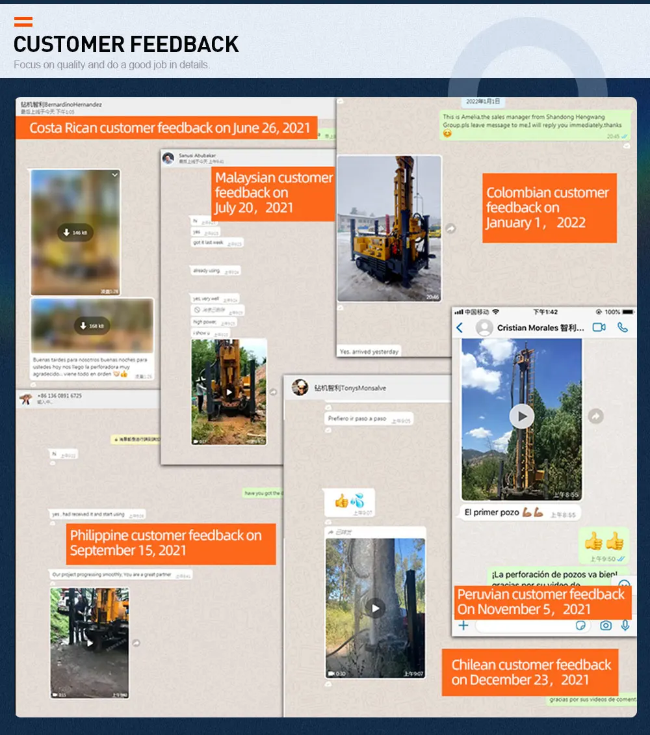Image resolution: width=650 pixels, height=735 pixels.
Task: Click forward arrow beside blue-sky drilling video
Action: 595,416
